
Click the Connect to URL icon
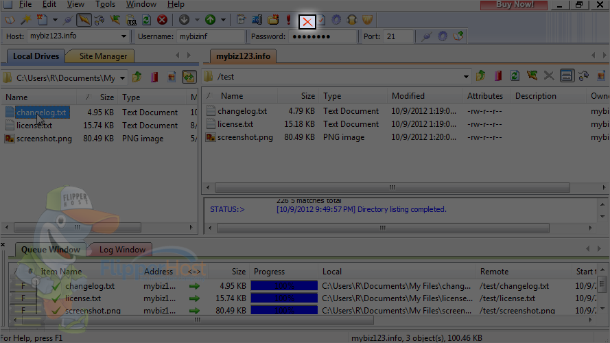[x=132, y=20]
